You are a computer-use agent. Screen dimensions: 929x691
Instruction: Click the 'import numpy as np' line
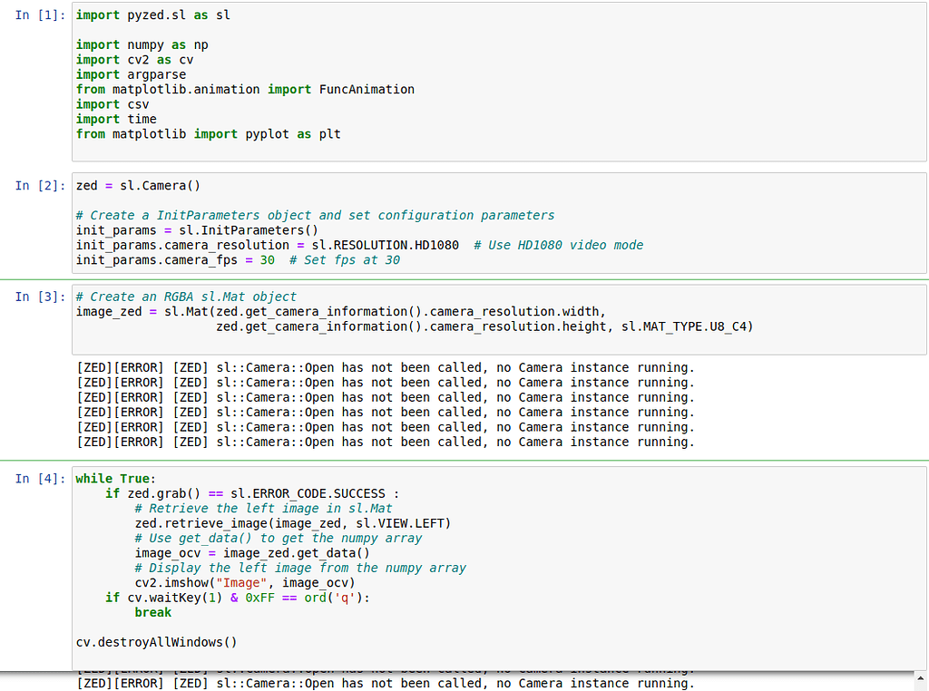pos(142,45)
